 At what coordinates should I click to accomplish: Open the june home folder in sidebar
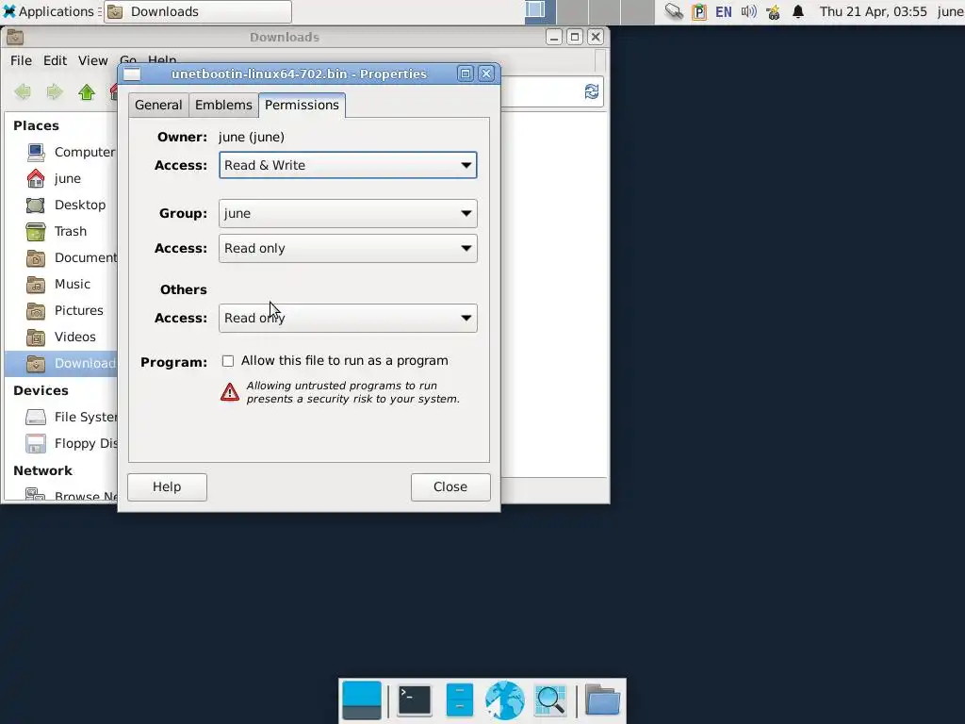click(61, 178)
